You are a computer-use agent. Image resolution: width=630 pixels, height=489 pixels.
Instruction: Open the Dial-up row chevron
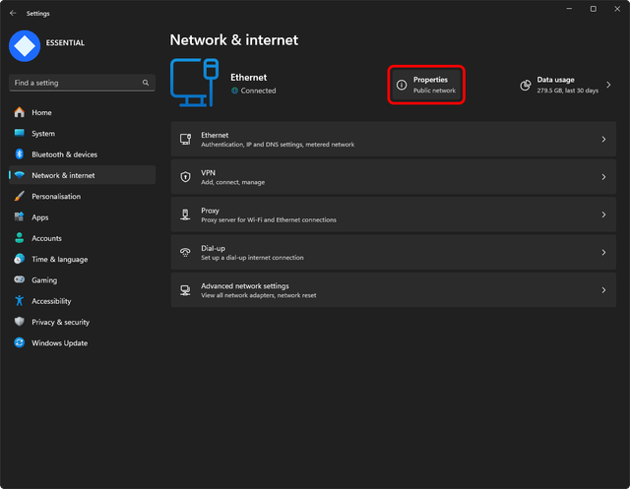603,253
